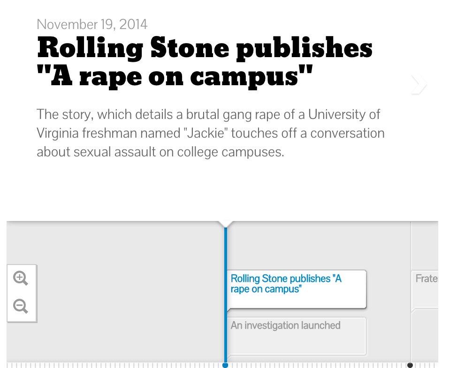Click the story description paragraph
Viewport: 457px width, 368px height.
(210, 133)
